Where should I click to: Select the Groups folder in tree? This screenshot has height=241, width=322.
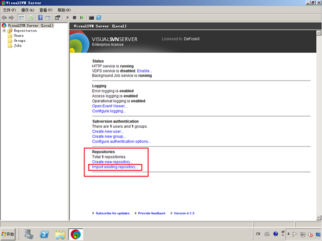20,41
